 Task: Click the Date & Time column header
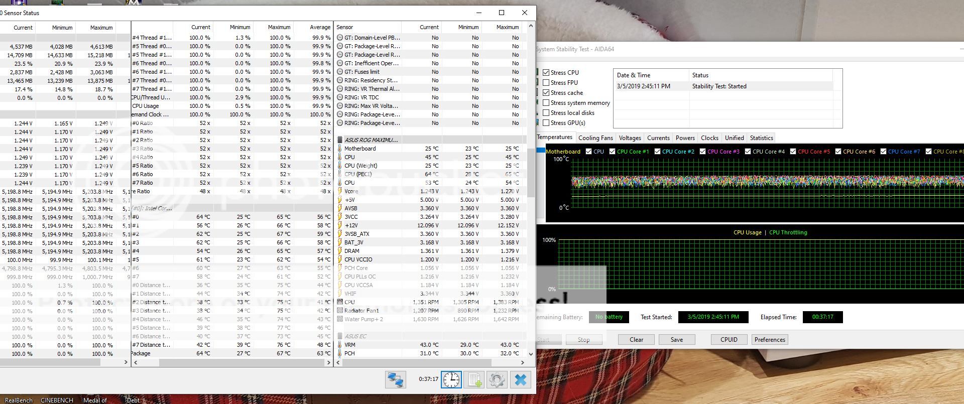coord(651,75)
